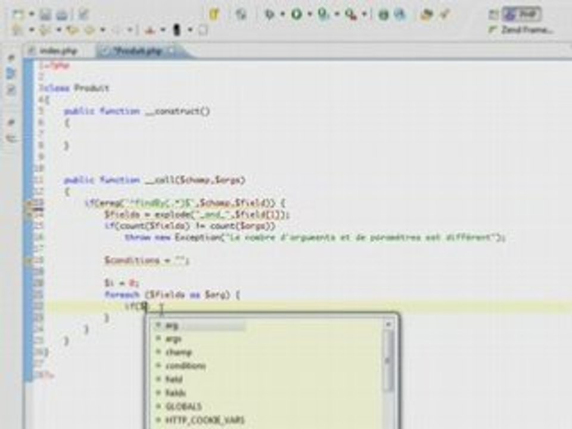Click the autocomplete popup scrollbar thumb
The image size is (572, 429).
(389, 361)
